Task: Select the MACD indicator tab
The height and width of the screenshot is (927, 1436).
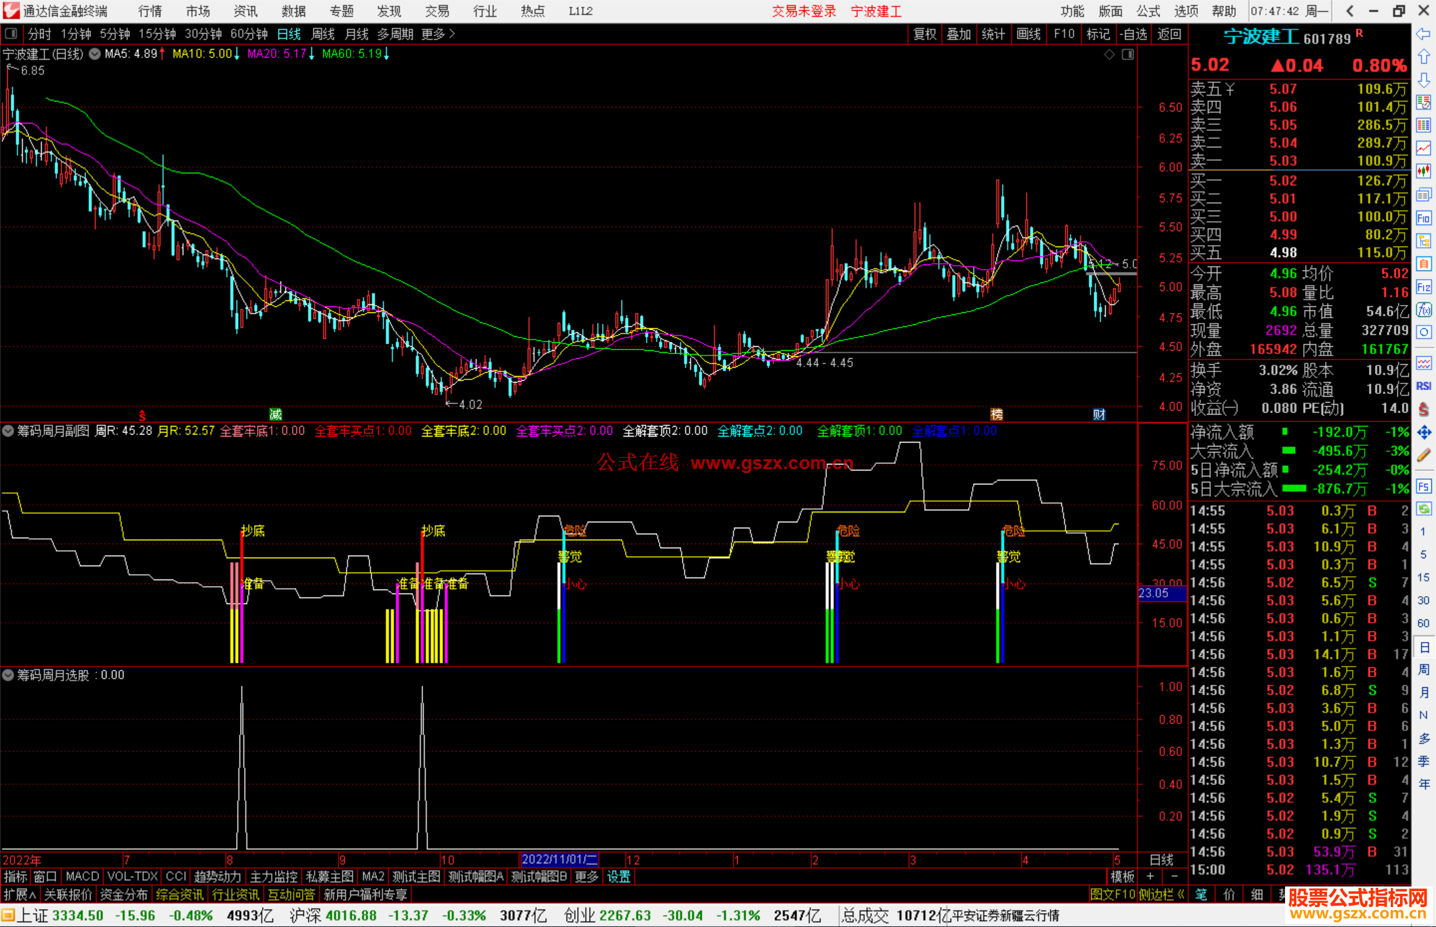Action: tap(82, 876)
